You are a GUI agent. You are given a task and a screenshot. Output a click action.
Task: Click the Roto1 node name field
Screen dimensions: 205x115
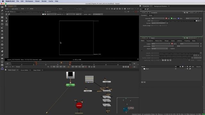[x=167, y=38]
